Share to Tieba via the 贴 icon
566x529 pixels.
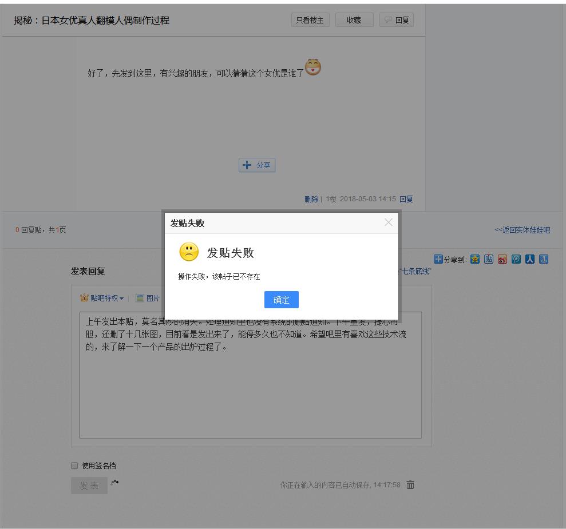489,259
